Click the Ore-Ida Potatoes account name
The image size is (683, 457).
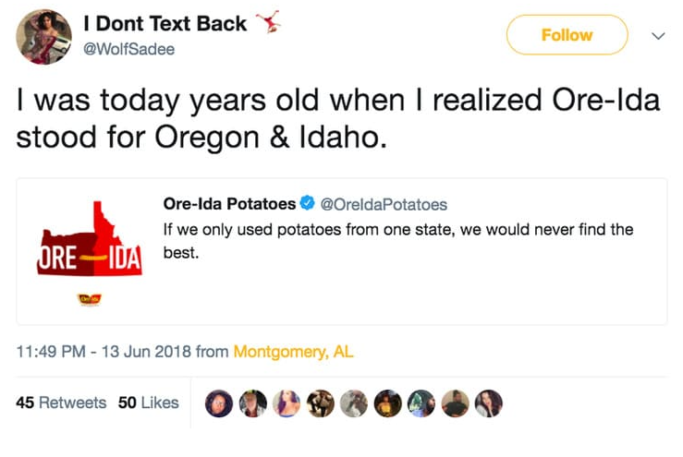(229, 204)
